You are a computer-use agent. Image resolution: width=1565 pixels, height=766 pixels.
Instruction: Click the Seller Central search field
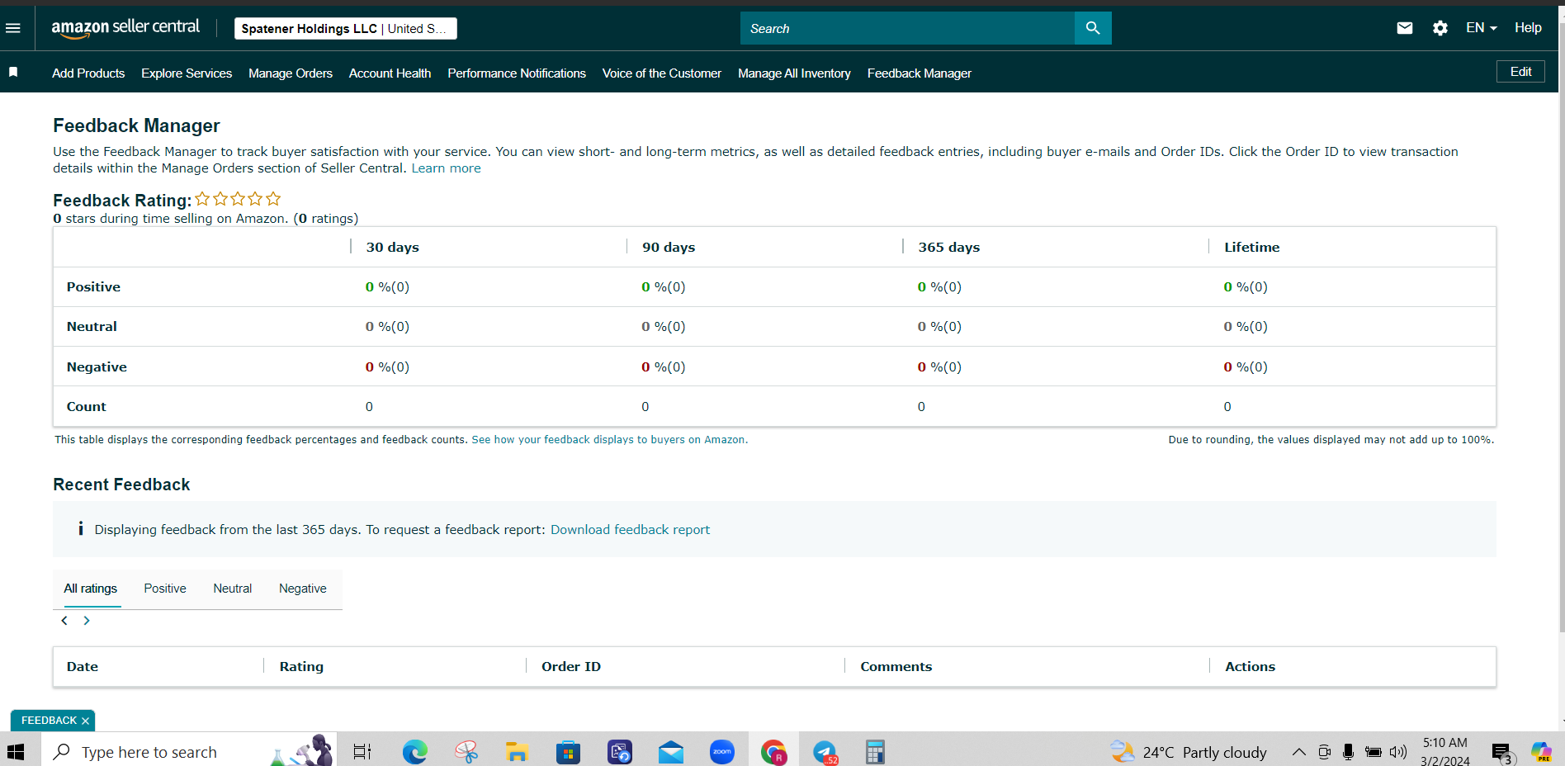tap(907, 28)
